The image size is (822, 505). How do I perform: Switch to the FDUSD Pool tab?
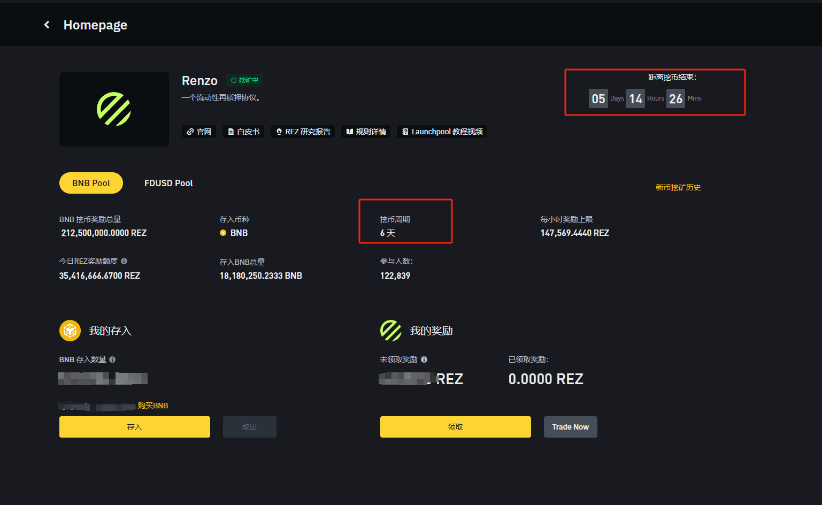point(168,183)
